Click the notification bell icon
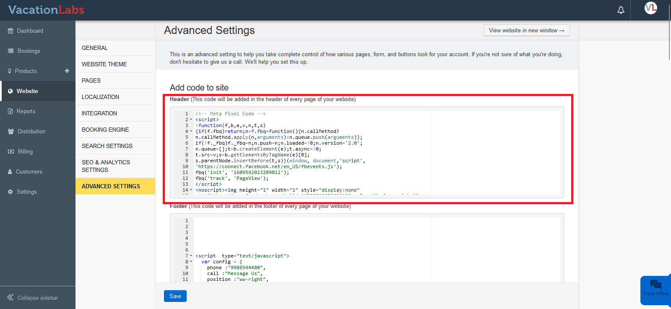671x309 pixels. (621, 10)
